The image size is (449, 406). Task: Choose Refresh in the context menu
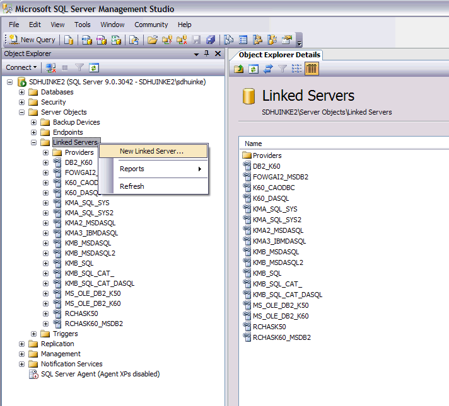(x=153, y=186)
